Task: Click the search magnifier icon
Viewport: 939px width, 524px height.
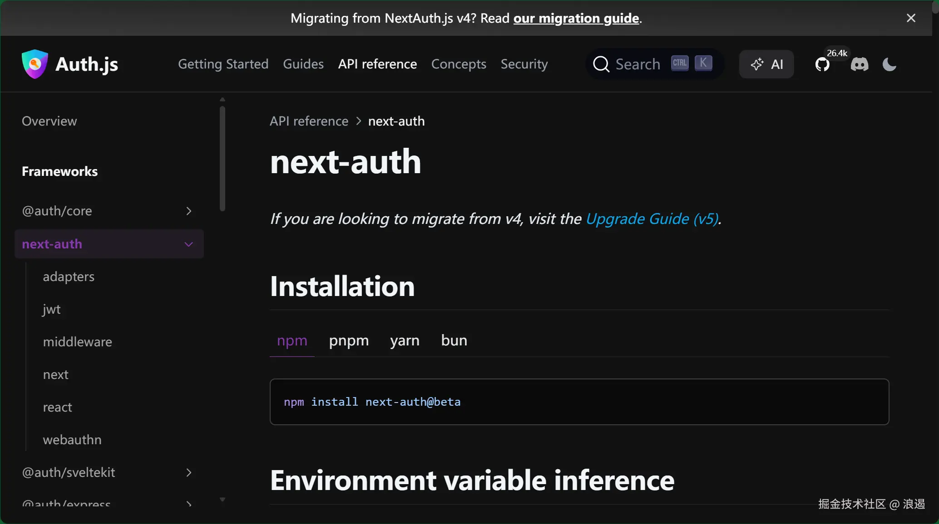Action: click(x=601, y=64)
